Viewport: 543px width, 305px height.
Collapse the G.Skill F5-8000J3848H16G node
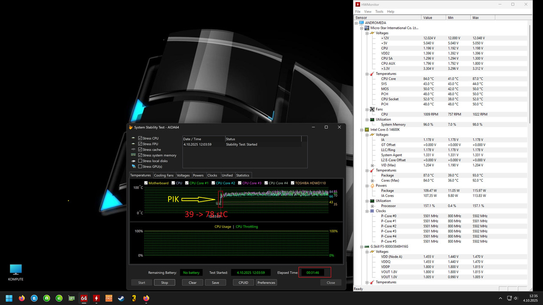(x=362, y=247)
